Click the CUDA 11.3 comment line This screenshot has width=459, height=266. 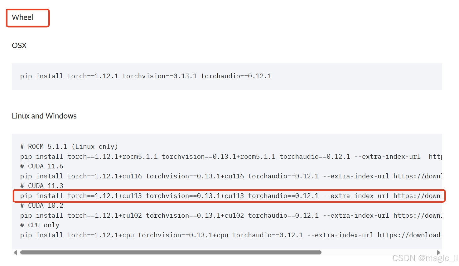tap(42, 186)
